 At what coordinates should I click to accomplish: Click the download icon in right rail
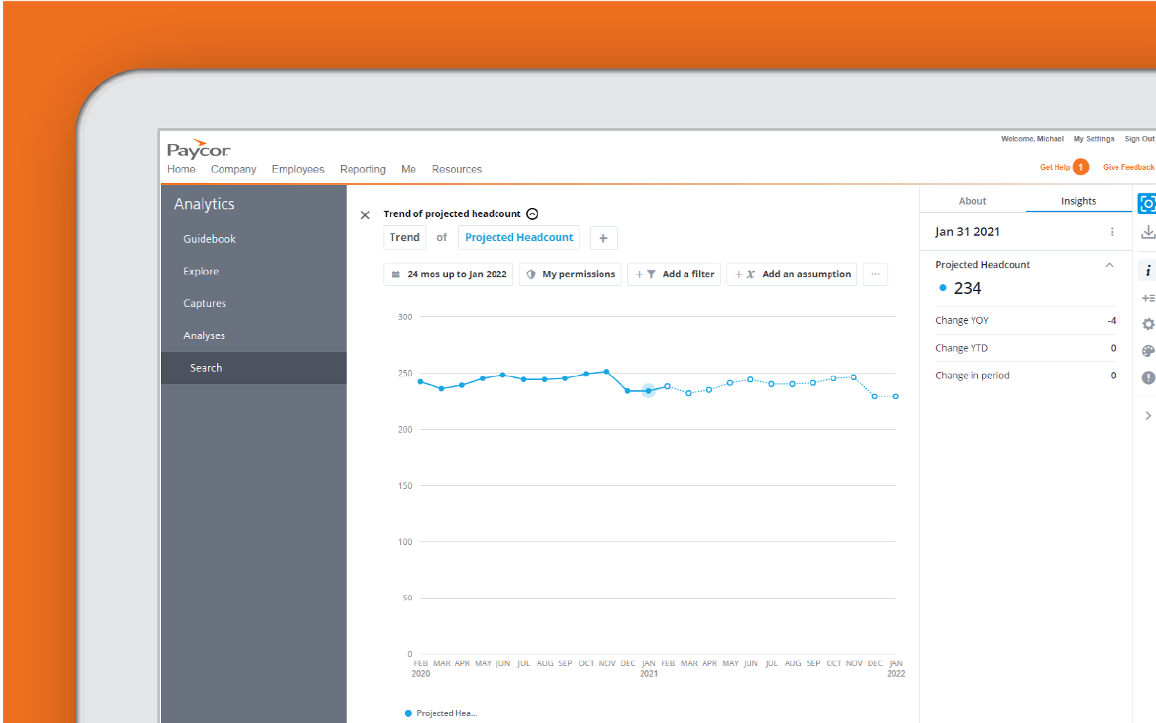1148,232
